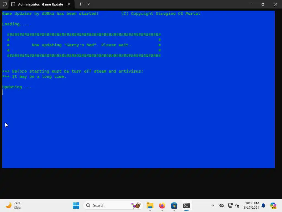Screen dimensions: 282x212
Task: Open the clock showing 10:35 PM
Action: pyautogui.click(x=251, y=205)
